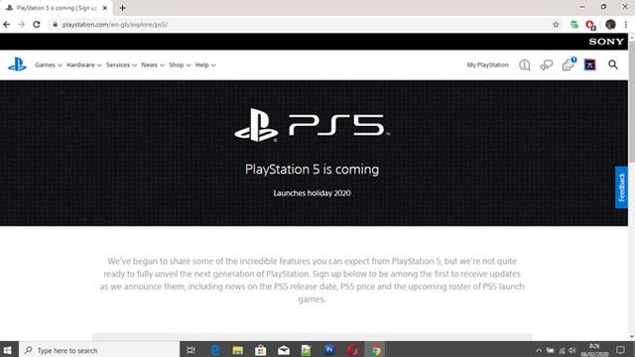Open the My PlayStation link
635x357 pixels.
[x=487, y=64]
